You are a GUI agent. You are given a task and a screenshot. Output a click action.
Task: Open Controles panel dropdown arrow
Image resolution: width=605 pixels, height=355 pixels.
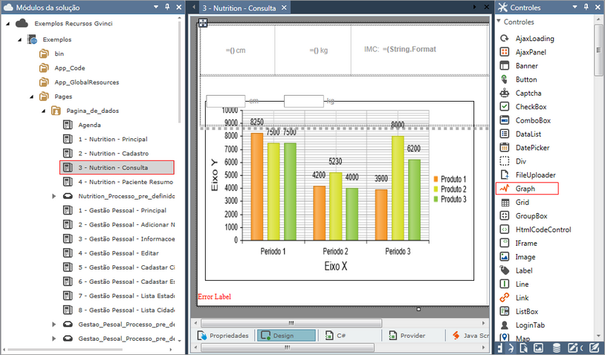coord(575,7)
